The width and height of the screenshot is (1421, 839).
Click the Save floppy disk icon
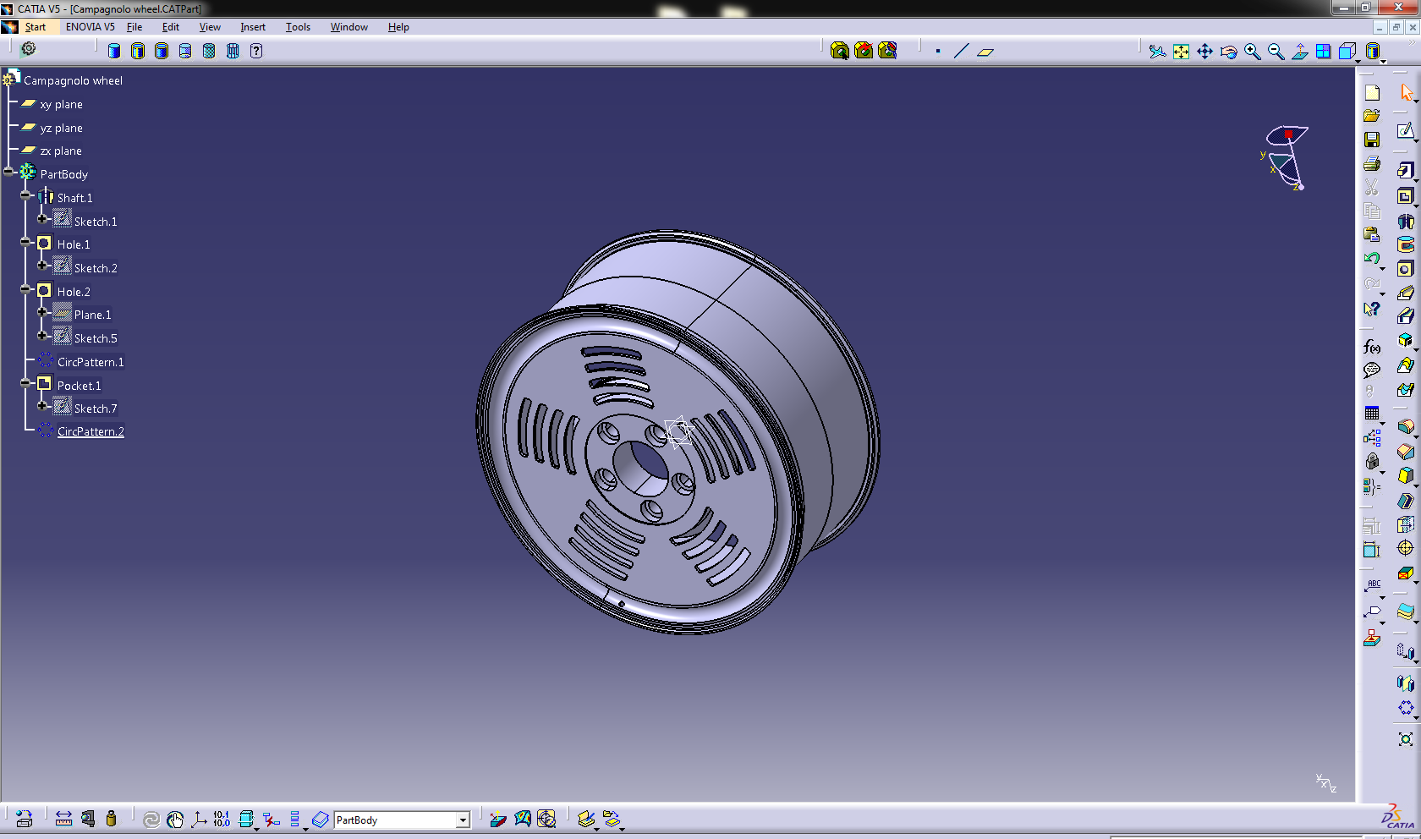(1372, 140)
